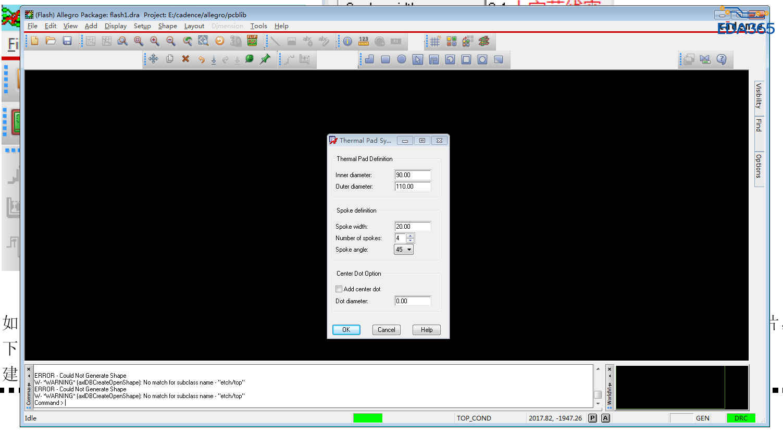Screen dimensions: 783x433
Task: Open the View menu
Action: [70, 26]
